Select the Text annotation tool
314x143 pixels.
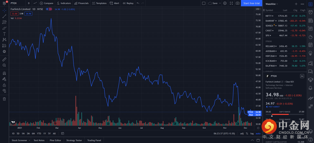[4, 34]
